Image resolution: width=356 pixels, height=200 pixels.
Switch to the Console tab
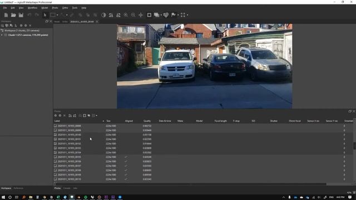pyautogui.click(x=67, y=188)
